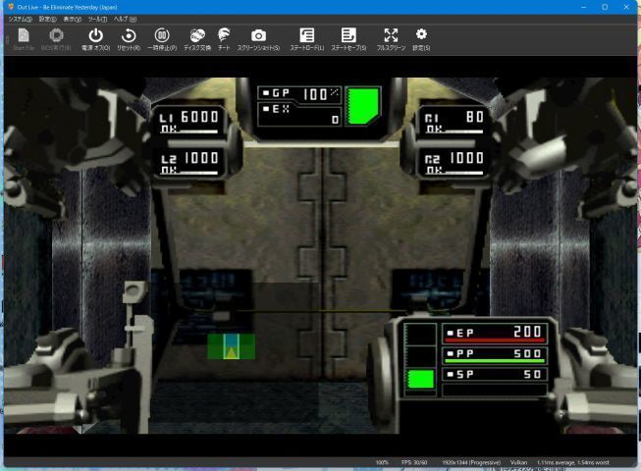Open the Cheats (チート) toolbar icon
641x471 pixels.
[224, 39]
